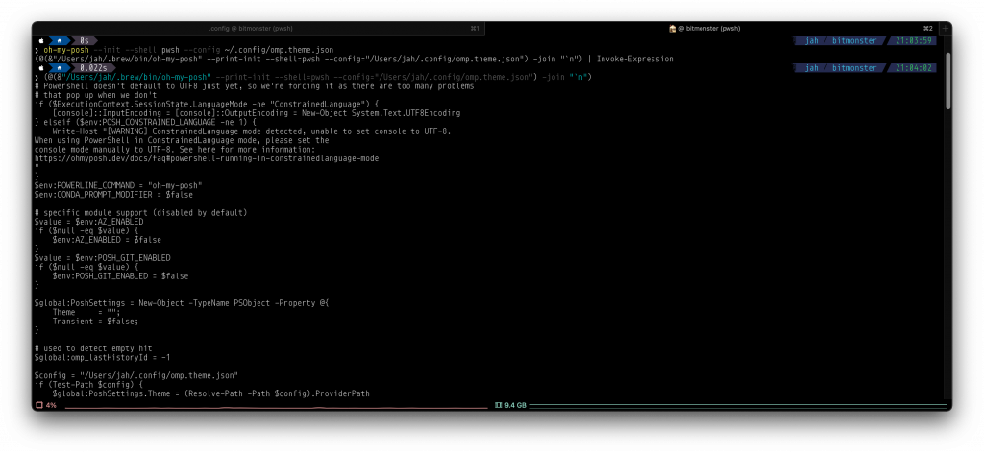
Task: Click the 'Invoke-Expression' text in the output
Action: 634,59
